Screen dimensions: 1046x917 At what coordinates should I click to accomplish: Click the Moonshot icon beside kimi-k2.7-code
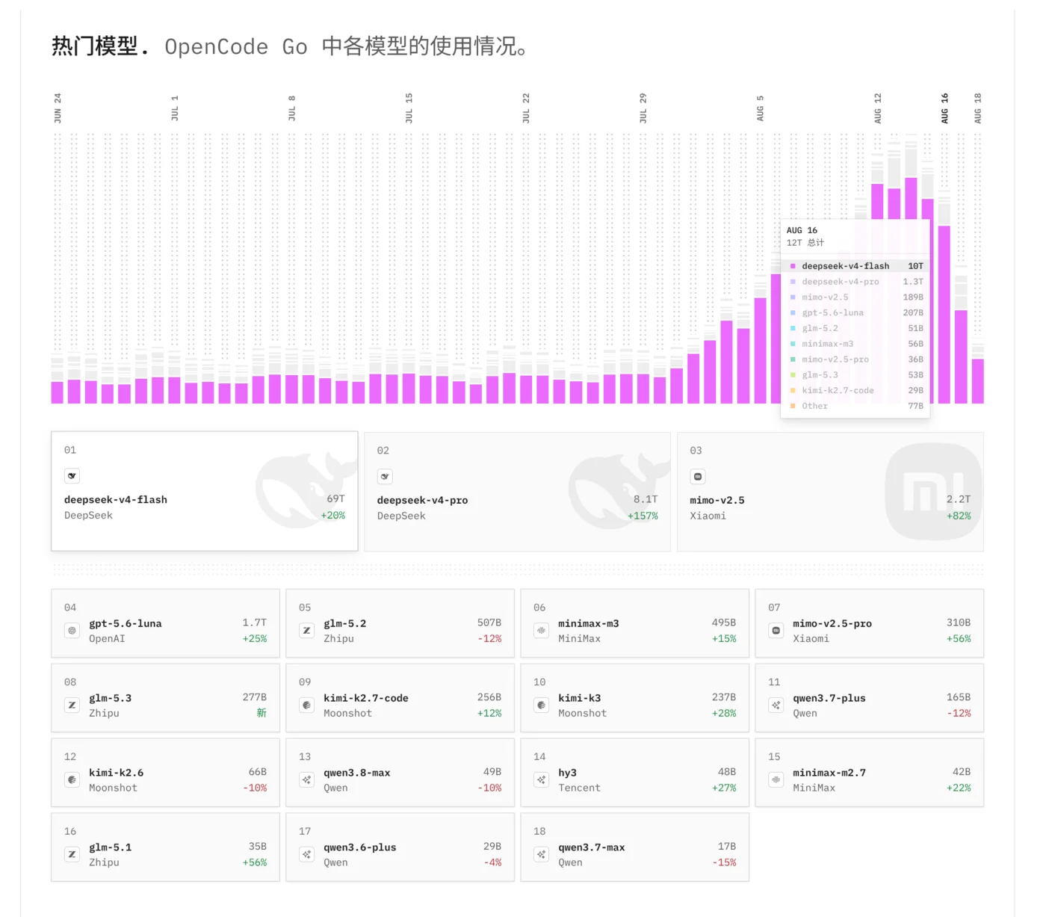[x=306, y=705]
